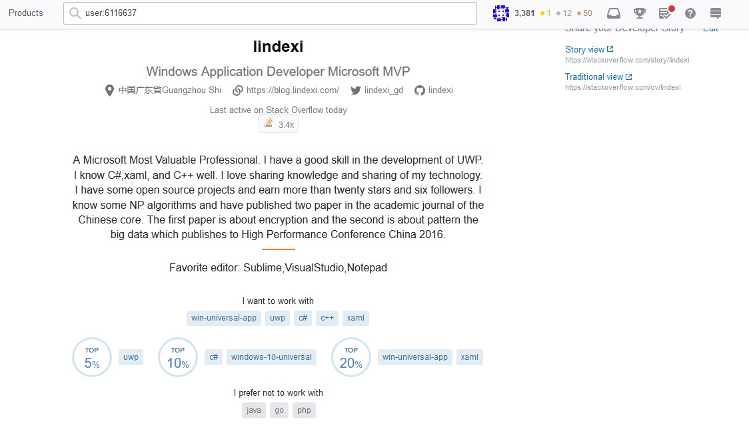Click the Stack Overflow 3.4k reputation badge

tap(279, 124)
